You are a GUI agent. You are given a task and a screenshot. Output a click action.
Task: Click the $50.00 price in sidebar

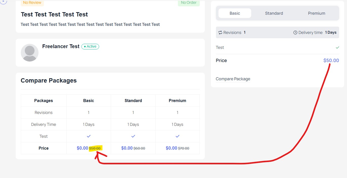[331, 61]
